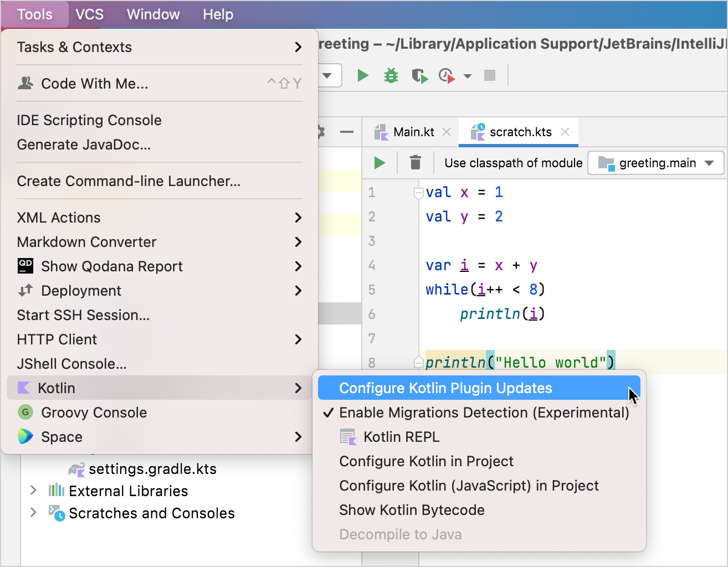Click the Kotlin logo icon in menu

(24, 388)
